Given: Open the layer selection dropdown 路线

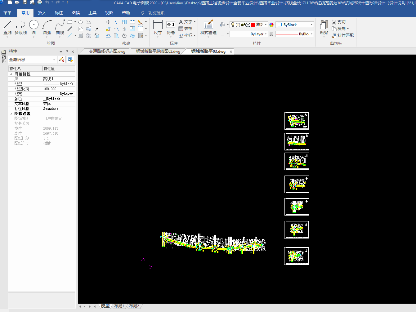Looking at the screenshot, I should click(266, 25).
